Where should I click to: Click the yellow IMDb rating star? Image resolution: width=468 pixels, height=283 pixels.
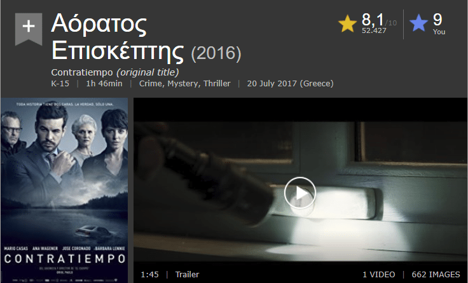(347, 24)
